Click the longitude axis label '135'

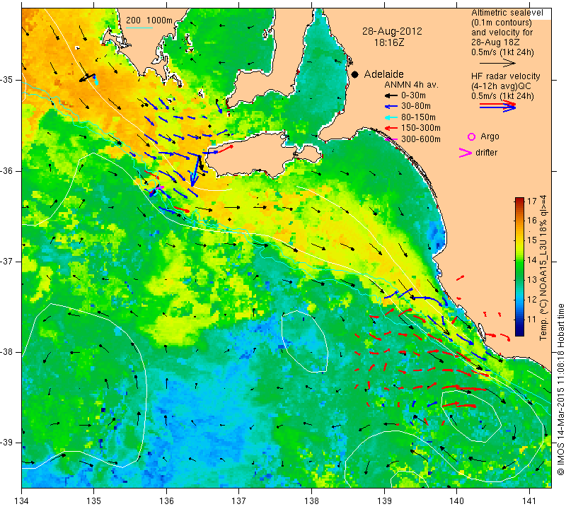coord(94,501)
